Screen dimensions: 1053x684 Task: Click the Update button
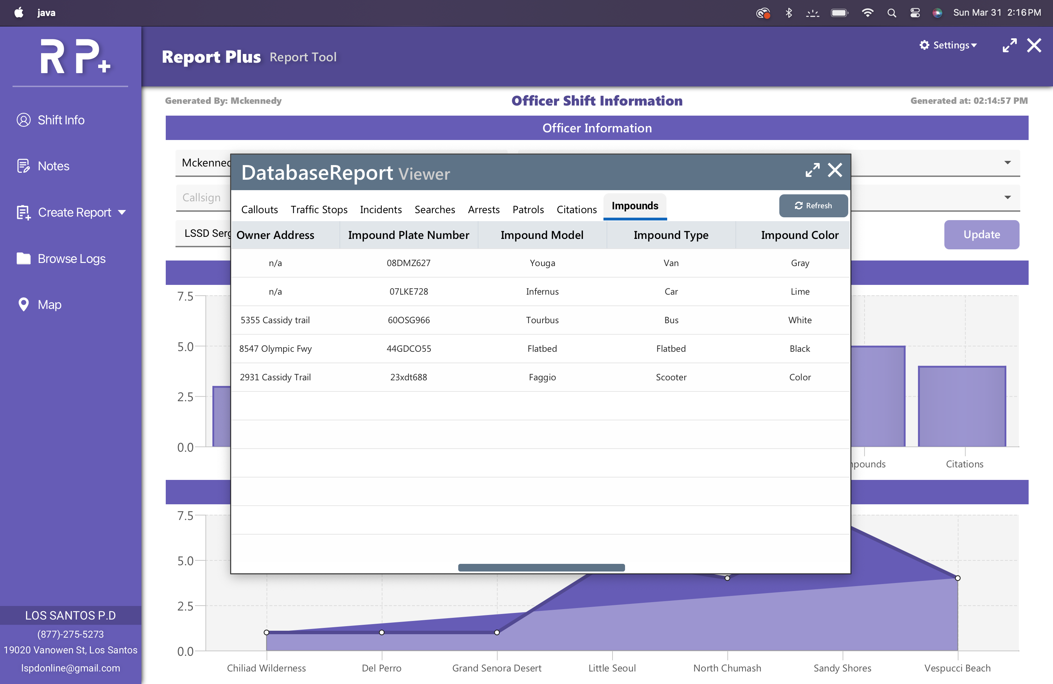(981, 234)
